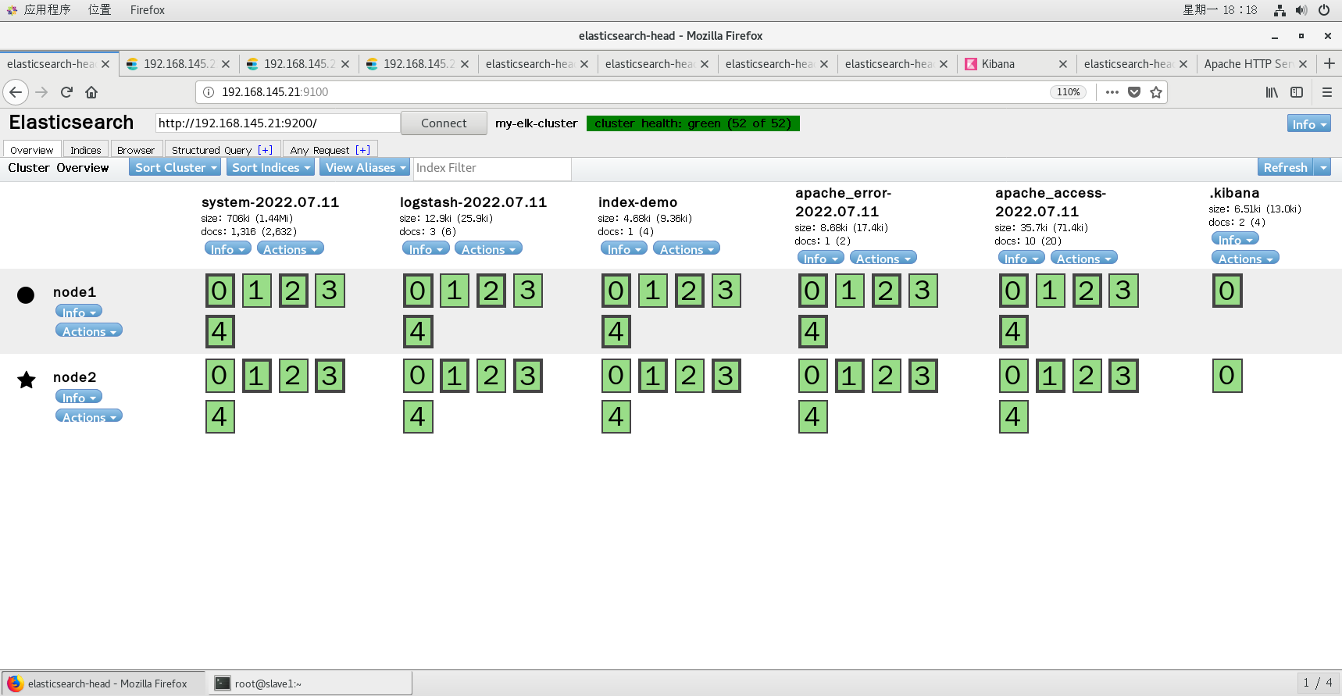Click node1 black circle icon
Screen dimensions: 1342x696
(26, 294)
